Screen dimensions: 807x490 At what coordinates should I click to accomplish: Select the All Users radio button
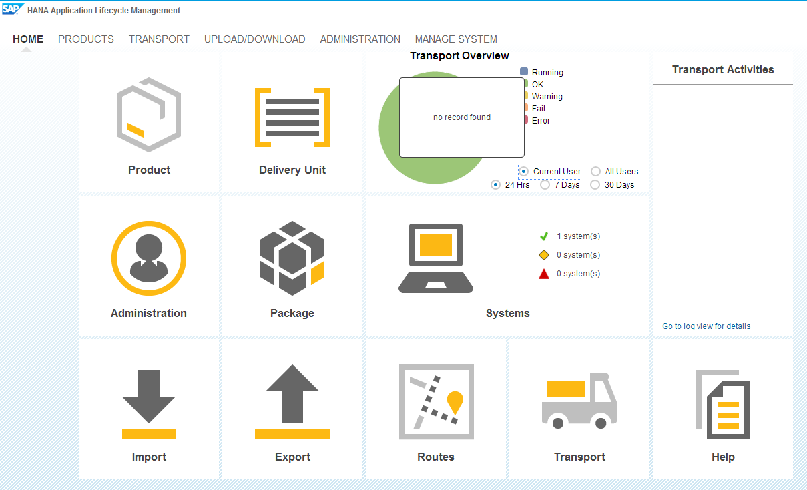pyautogui.click(x=595, y=172)
